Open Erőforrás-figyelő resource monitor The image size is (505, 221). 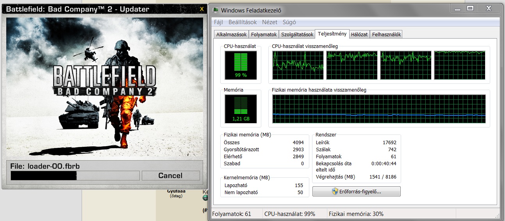[x=357, y=191]
